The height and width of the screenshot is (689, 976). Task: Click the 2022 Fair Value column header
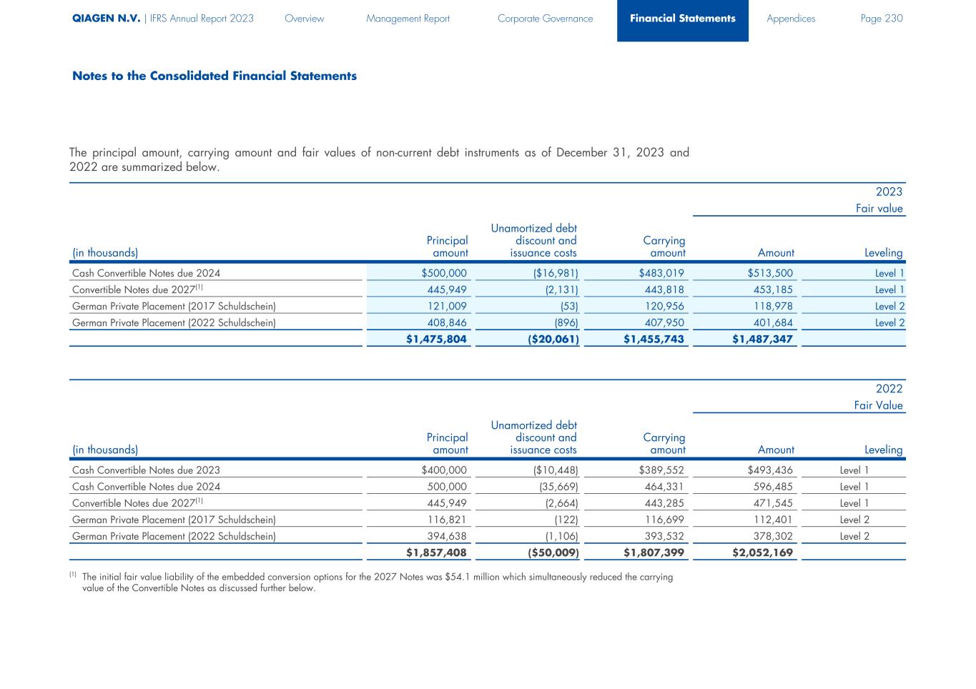[x=878, y=405]
